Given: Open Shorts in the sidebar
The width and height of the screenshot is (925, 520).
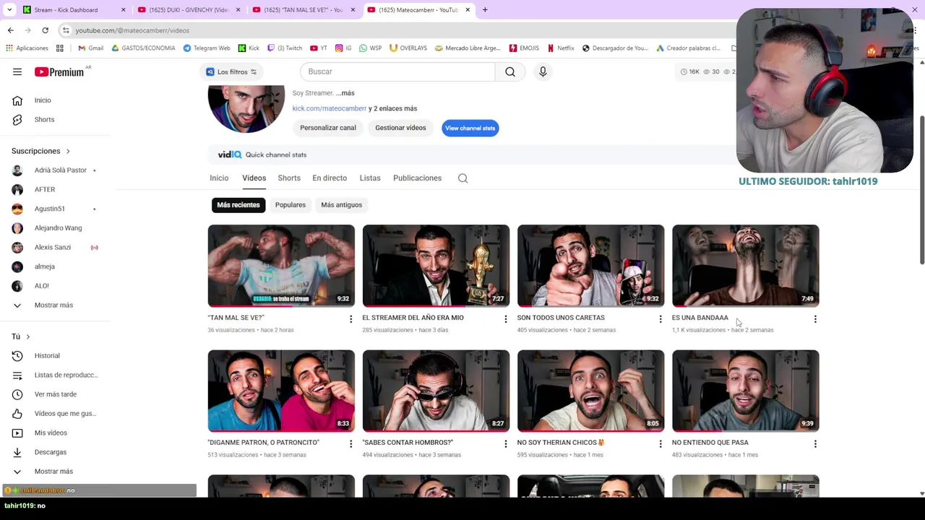Looking at the screenshot, I should click(44, 119).
